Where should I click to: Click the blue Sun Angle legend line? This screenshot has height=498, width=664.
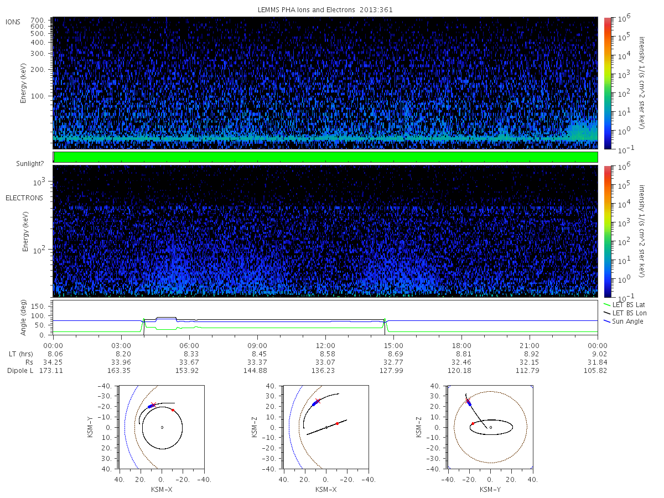(x=608, y=321)
